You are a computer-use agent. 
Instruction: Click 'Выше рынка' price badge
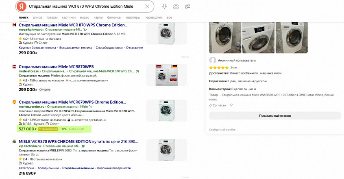pos(48,129)
